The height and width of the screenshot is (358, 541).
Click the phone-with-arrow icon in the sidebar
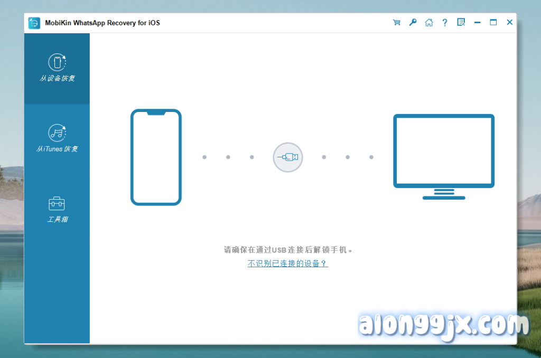click(57, 62)
